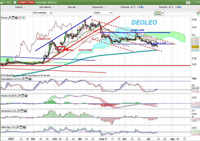Click the Órdenes gears settings icon
The height and width of the screenshot is (141, 200).
pyautogui.click(x=142, y=7)
